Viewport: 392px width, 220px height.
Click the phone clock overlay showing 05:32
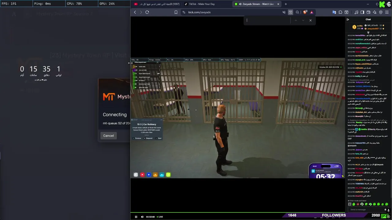tap(326, 176)
